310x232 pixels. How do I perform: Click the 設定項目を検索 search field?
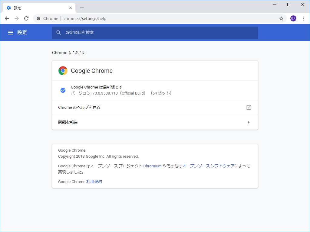click(155, 32)
